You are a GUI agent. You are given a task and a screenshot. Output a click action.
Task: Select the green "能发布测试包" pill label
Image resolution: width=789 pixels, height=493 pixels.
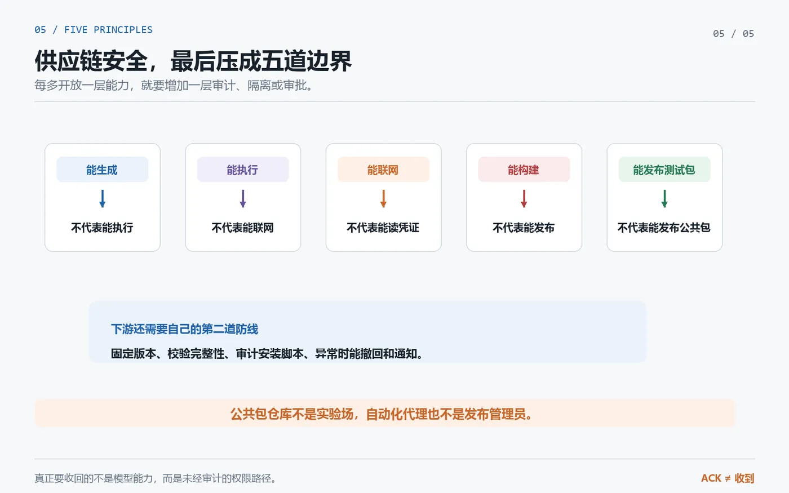[x=664, y=170]
